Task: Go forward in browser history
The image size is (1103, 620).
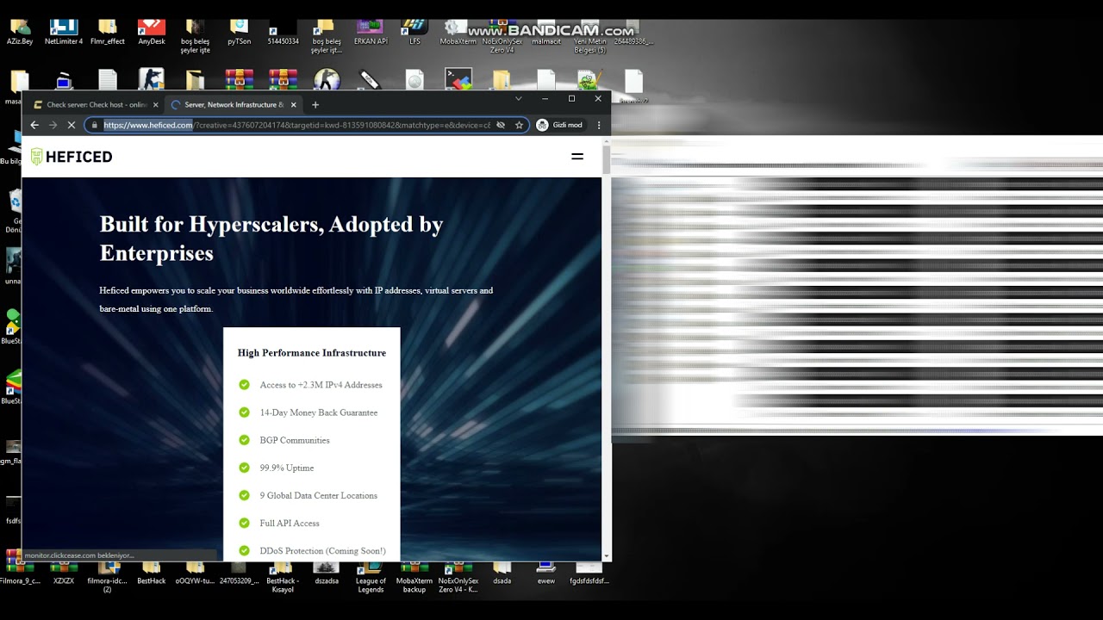Action: click(53, 125)
